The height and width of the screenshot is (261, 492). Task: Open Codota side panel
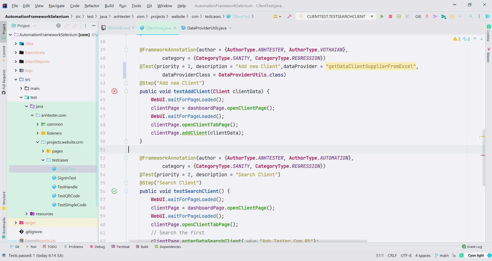[488, 33]
